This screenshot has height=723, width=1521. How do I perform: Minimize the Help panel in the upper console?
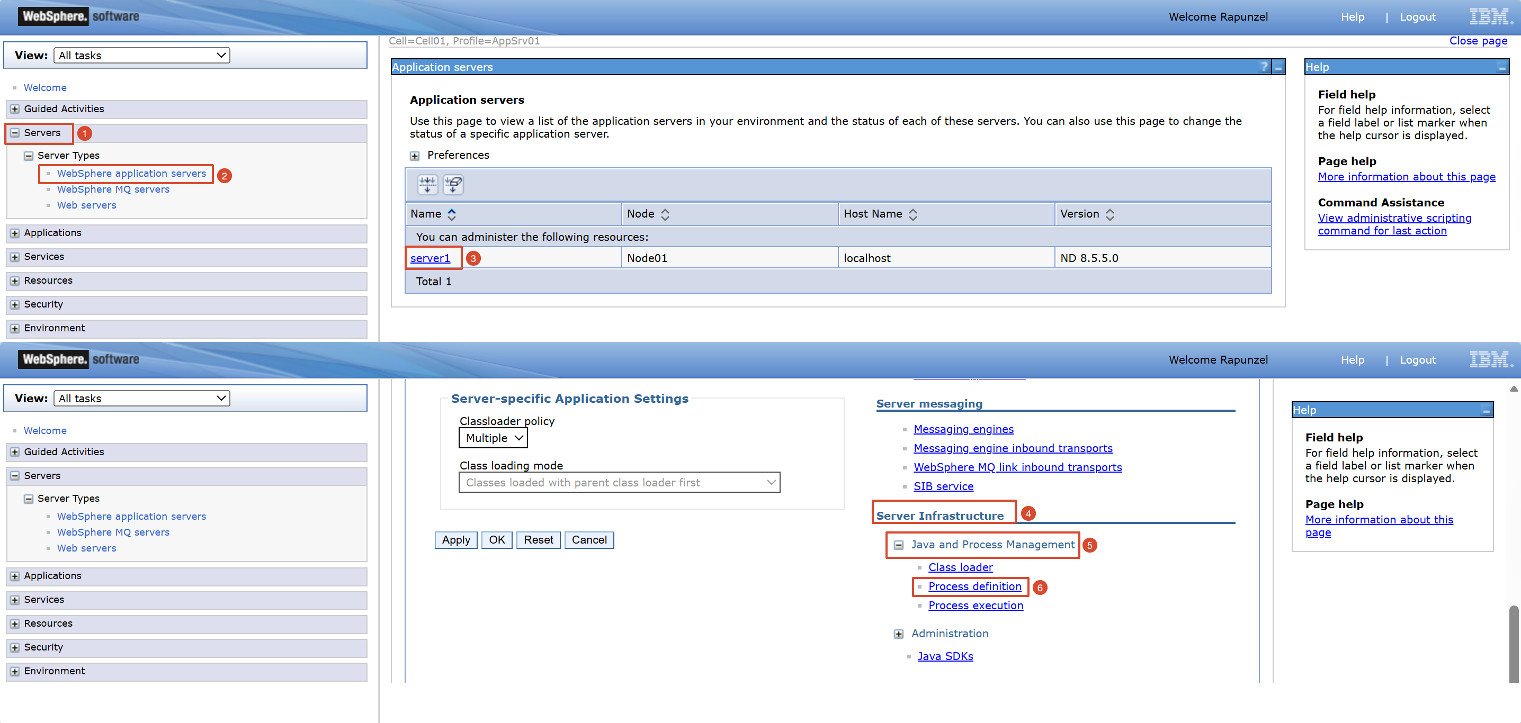pyautogui.click(x=1501, y=67)
